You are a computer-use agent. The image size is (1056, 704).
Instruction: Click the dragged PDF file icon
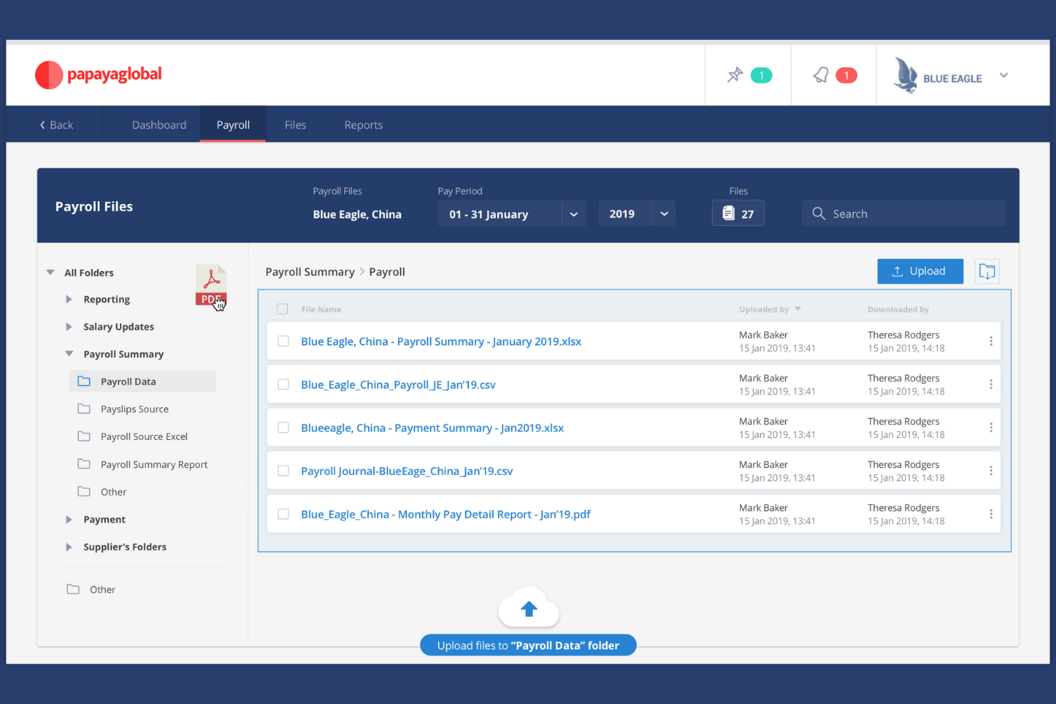coord(211,285)
